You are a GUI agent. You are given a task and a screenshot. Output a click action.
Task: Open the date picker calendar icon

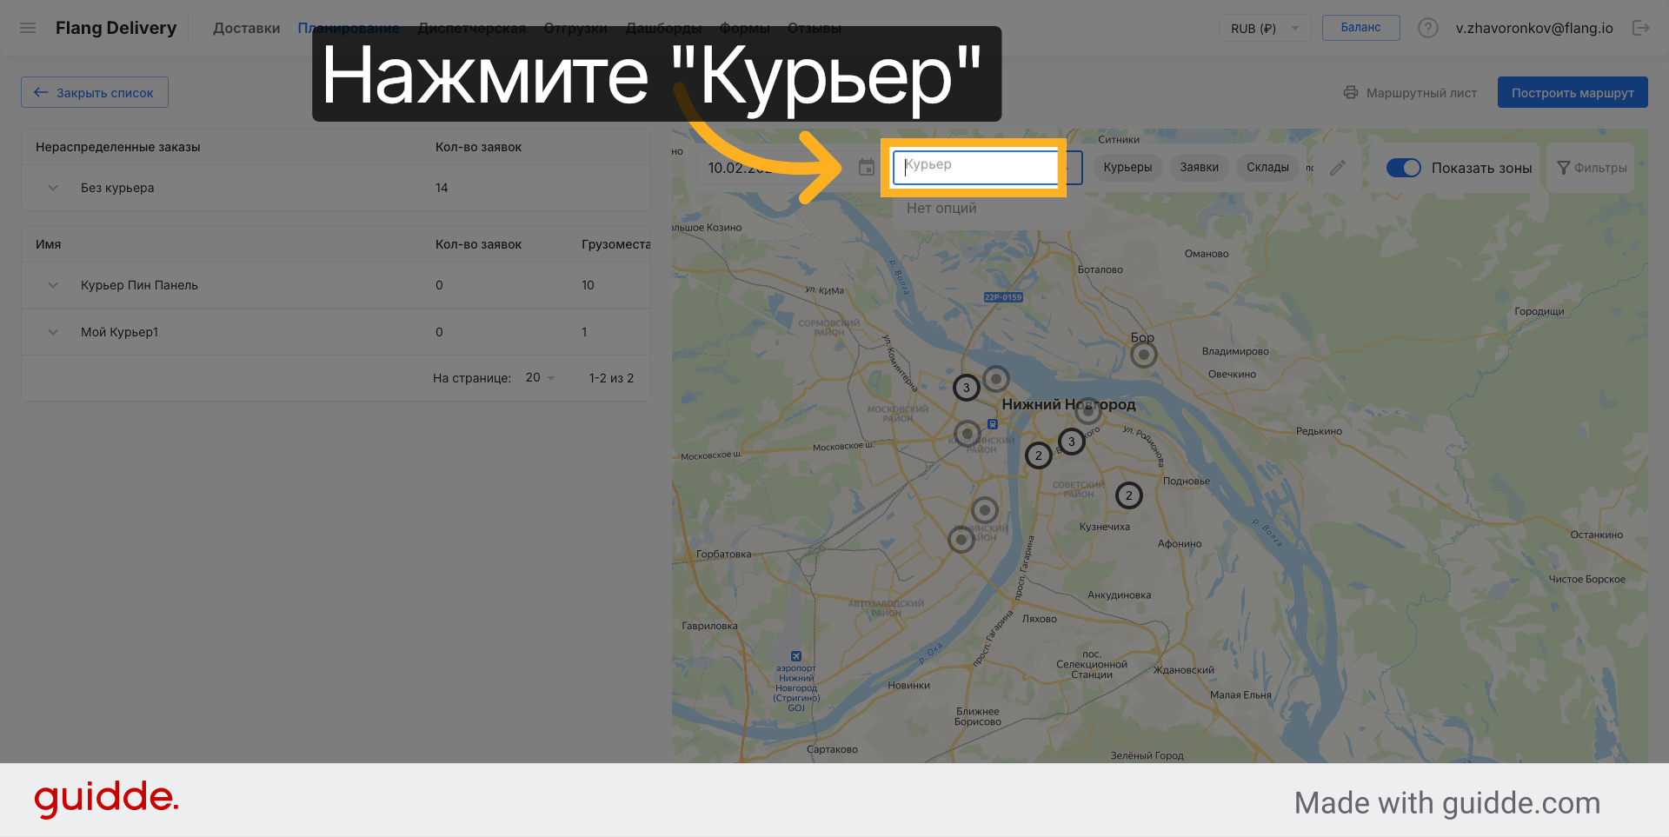[x=866, y=167]
